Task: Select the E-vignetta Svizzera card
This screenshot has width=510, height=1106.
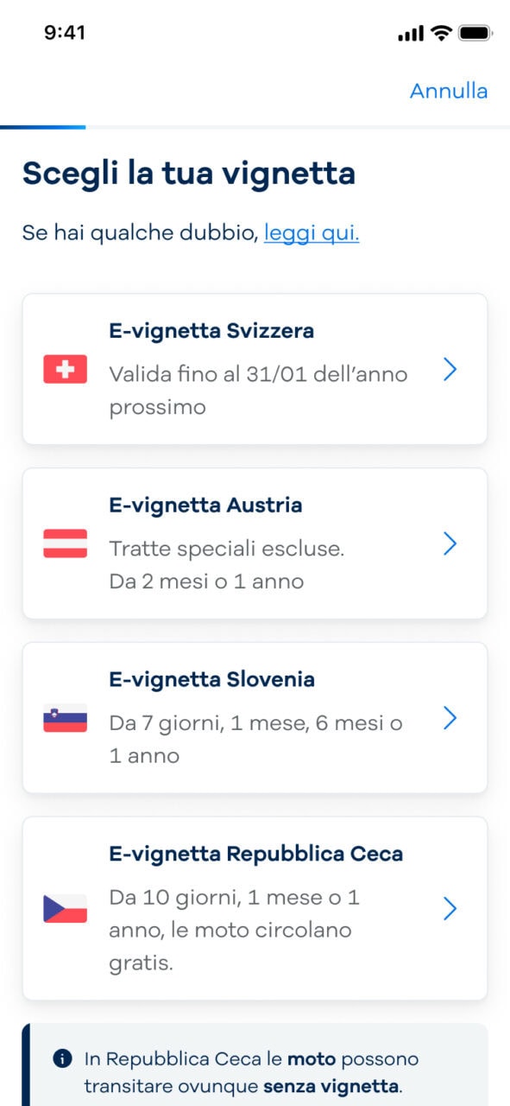Action: click(255, 369)
